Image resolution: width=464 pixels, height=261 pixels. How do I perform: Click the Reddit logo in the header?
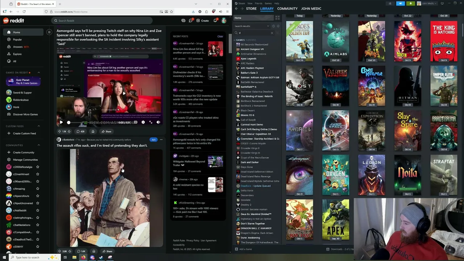[13, 21]
